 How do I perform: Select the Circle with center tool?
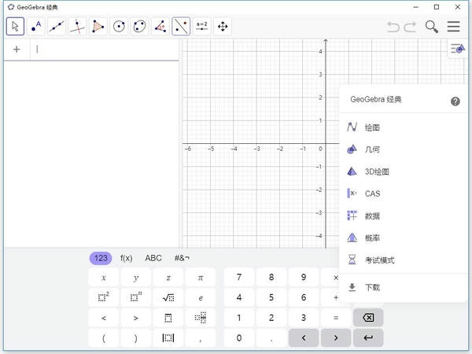tap(119, 27)
